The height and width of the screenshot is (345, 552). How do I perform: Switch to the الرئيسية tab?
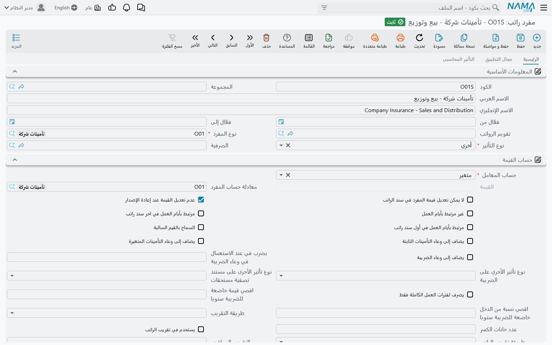pos(531,59)
